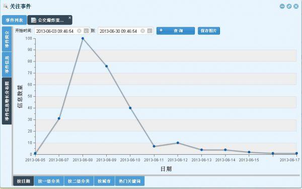302x189 pixels.
Task: Show chart 按城市
Action: click(104, 181)
